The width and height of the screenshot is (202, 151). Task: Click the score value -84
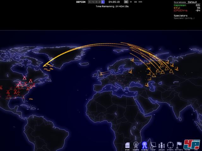click(x=198, y=10)
